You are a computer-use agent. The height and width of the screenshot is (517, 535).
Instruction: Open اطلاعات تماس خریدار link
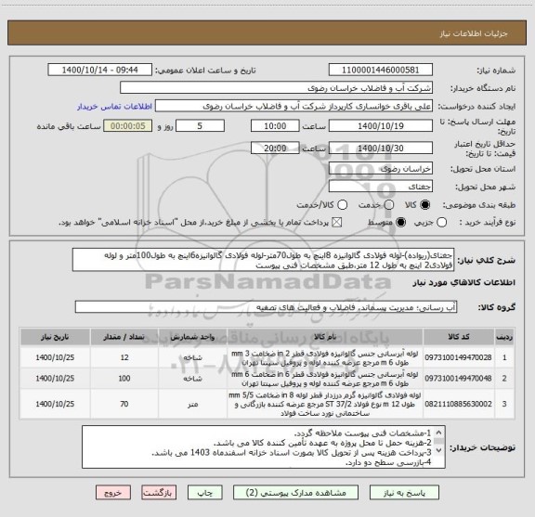114,107
